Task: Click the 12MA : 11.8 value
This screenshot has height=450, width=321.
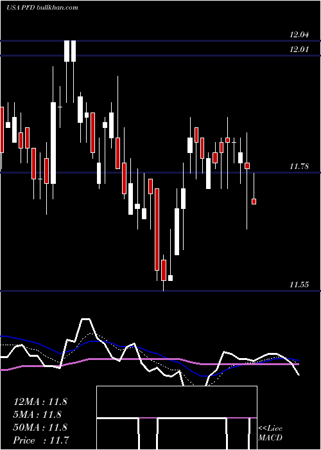Action: tap(40, 402)
